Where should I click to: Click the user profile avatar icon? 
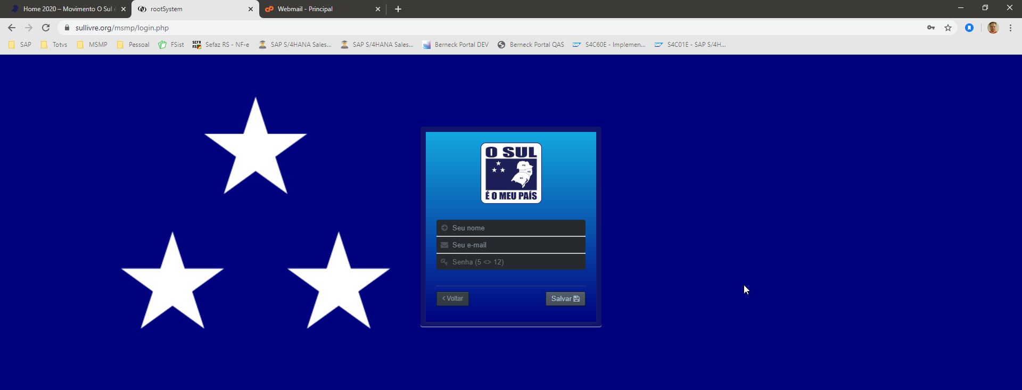(x=993, y=28)
